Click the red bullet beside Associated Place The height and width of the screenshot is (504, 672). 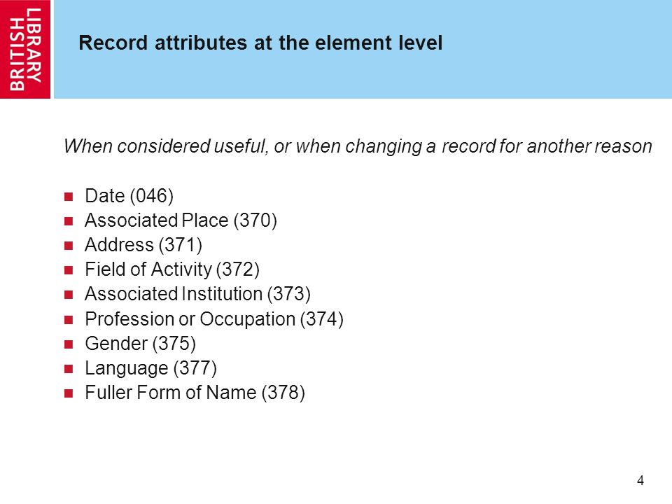coord(69,221)
